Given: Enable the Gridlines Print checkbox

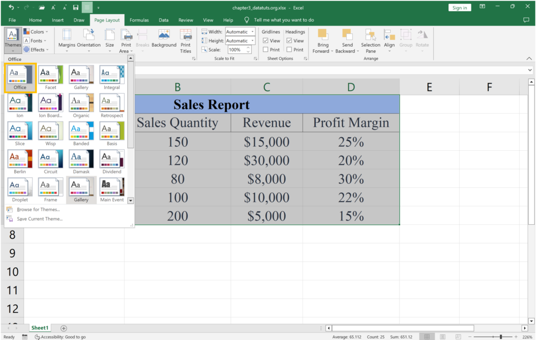Looking at the screenshot, I should 266,50.
